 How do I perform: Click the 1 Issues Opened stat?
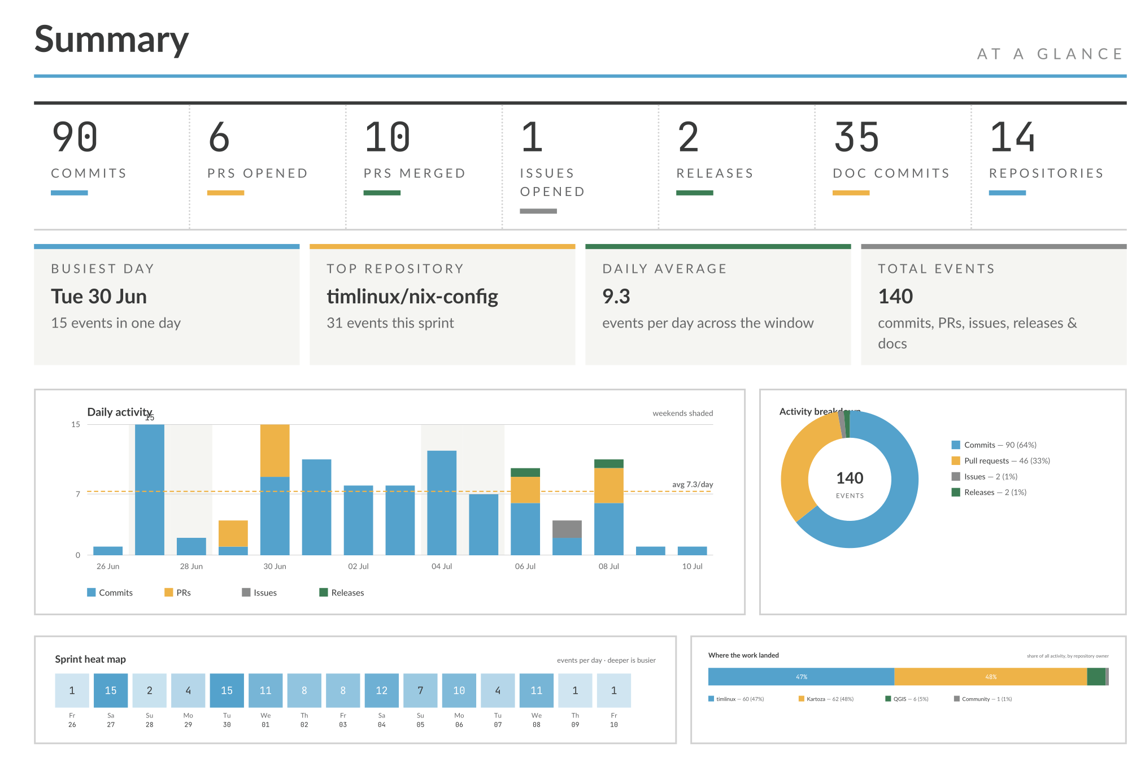(x=580, y=167)
